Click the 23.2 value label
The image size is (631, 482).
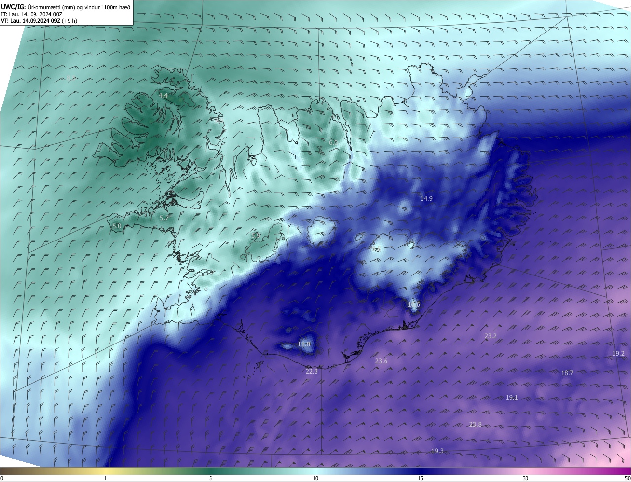coord(491,336)
